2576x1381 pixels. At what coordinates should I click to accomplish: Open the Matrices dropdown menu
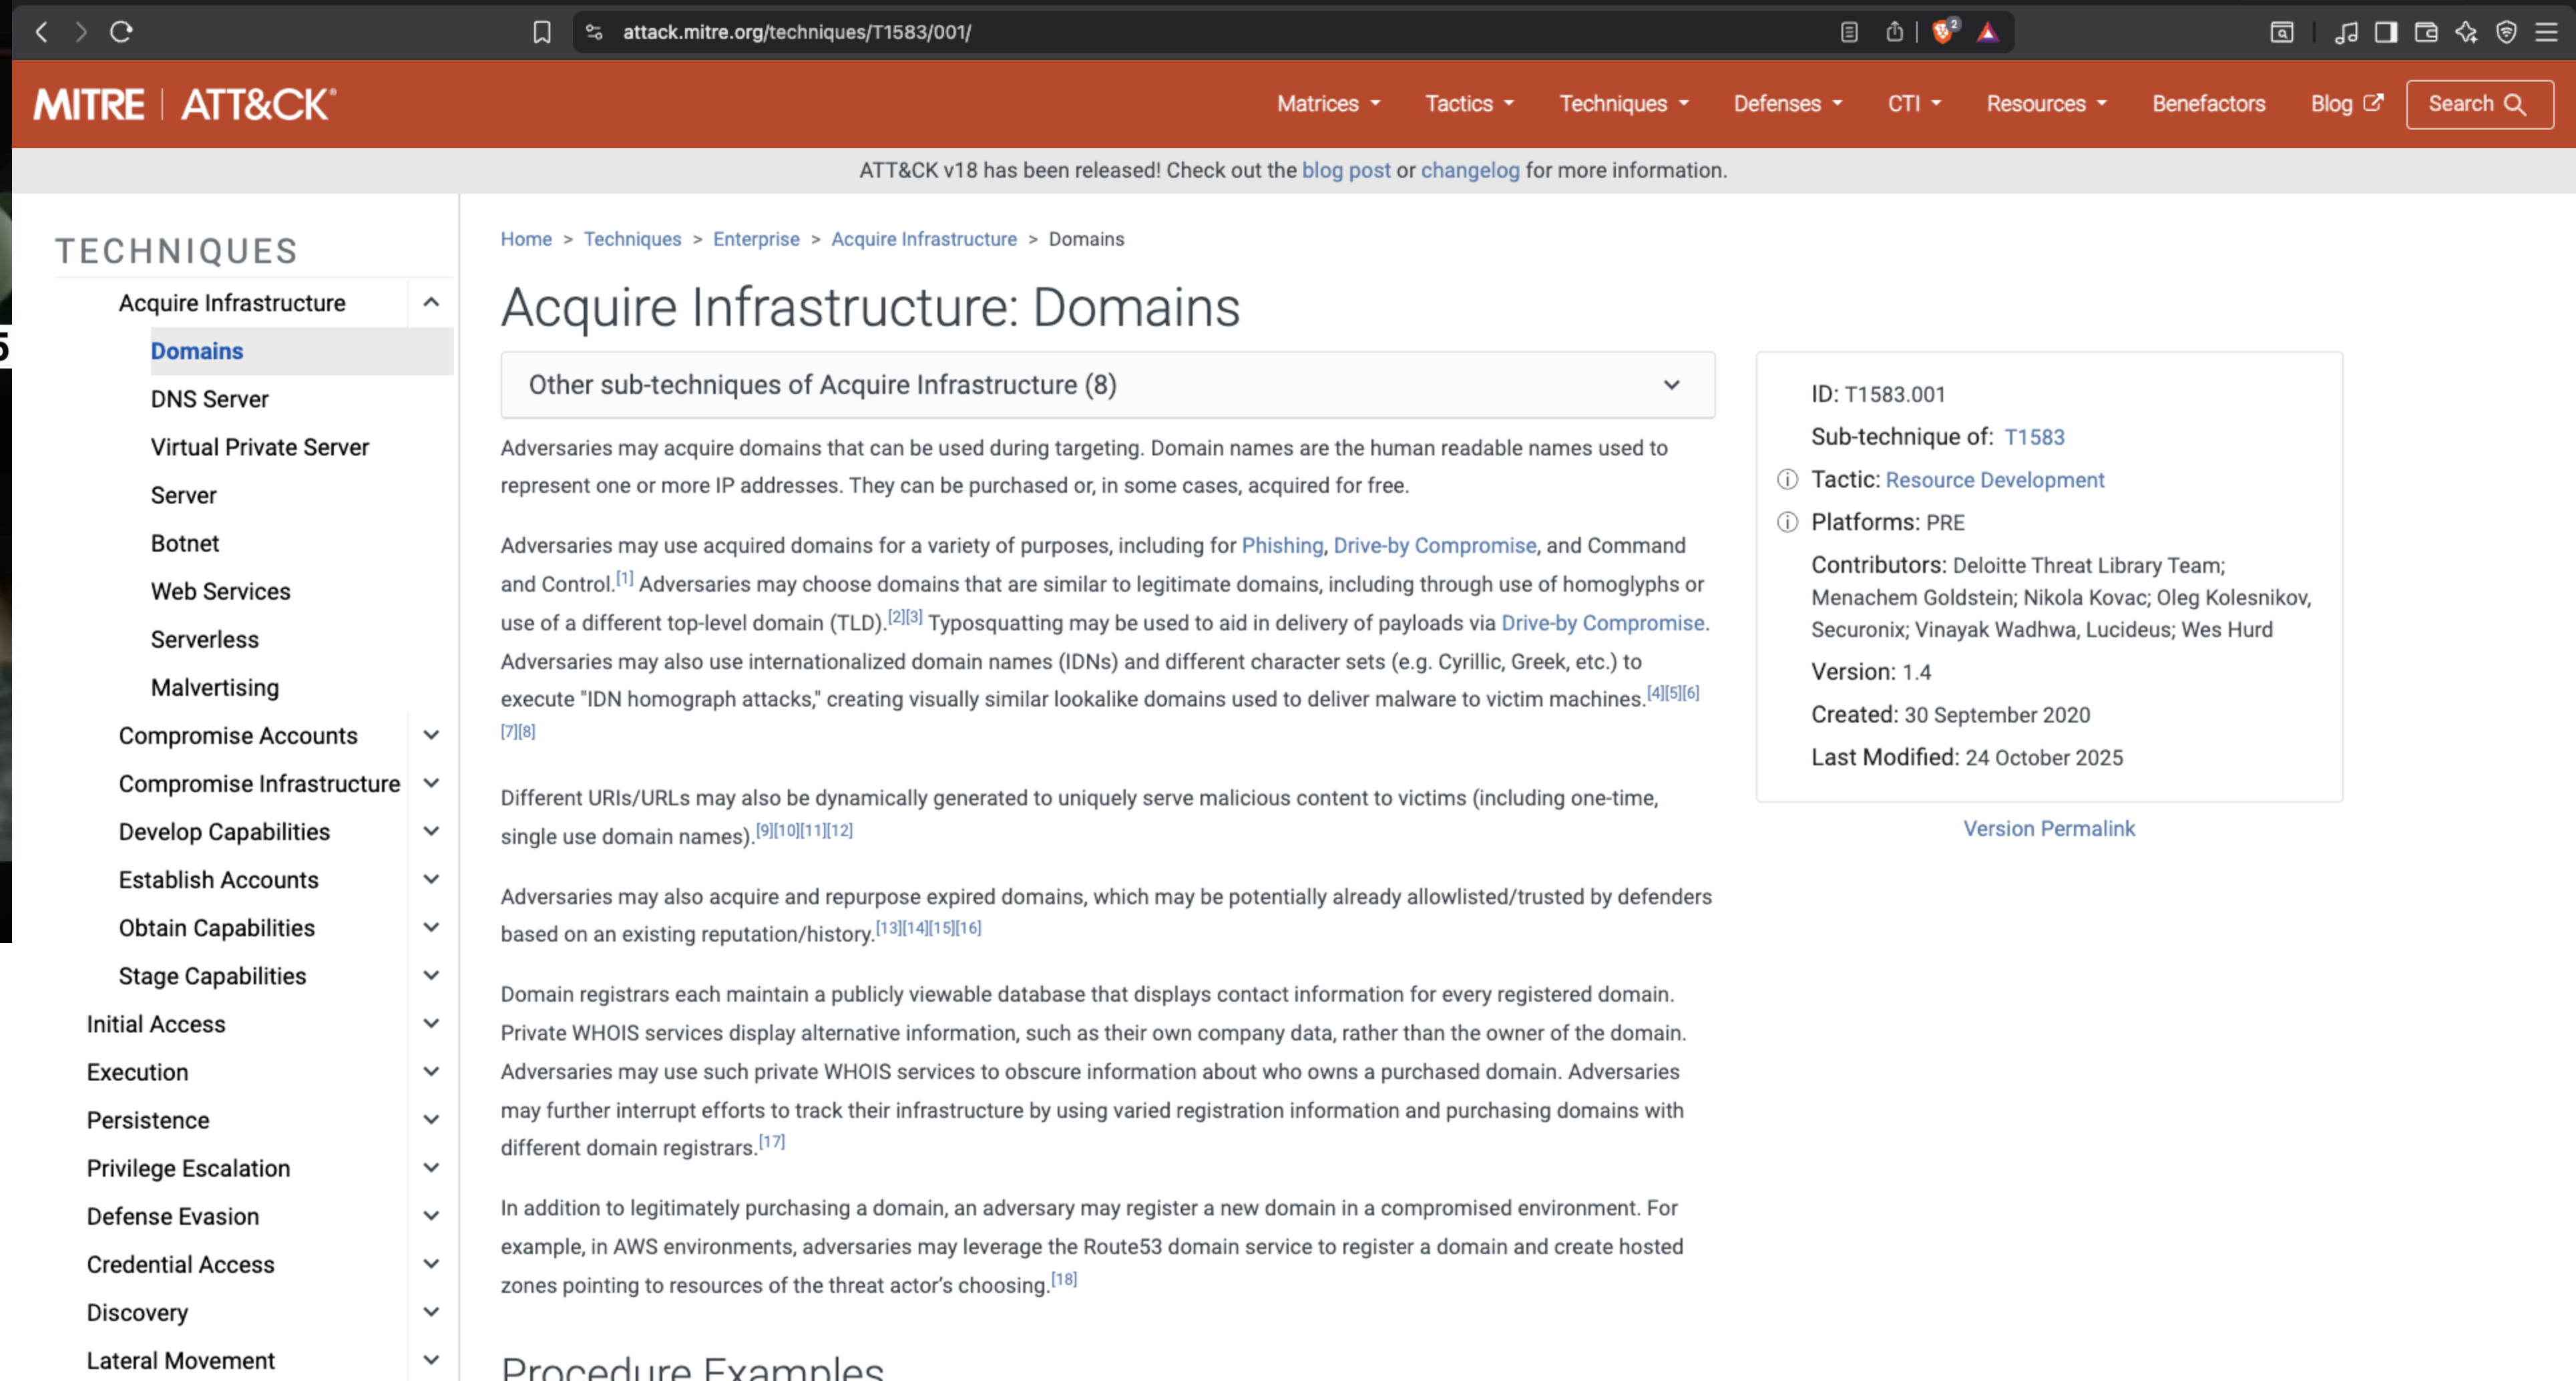pos(1328,104)
